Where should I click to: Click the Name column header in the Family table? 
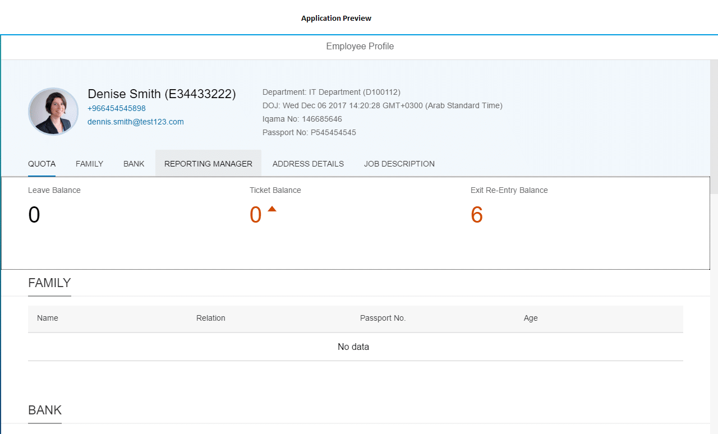tap(48, 318)
